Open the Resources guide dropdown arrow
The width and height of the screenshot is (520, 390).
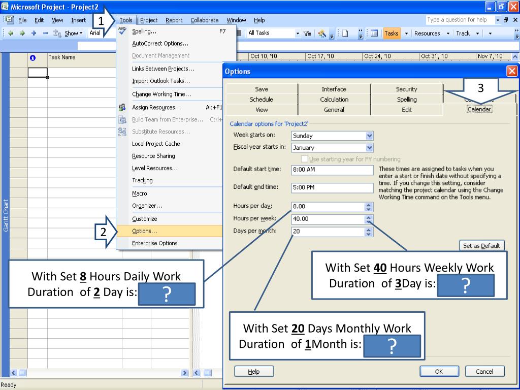[448, 33]
